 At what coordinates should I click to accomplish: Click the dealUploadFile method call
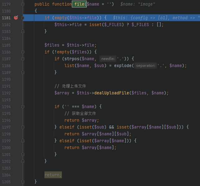point(112,93)
